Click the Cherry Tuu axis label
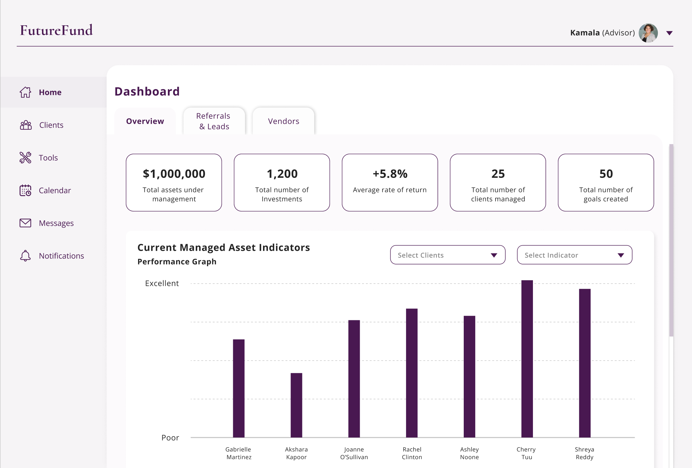Viewport: 692px width, 468px height. click(x=526, y=453)
